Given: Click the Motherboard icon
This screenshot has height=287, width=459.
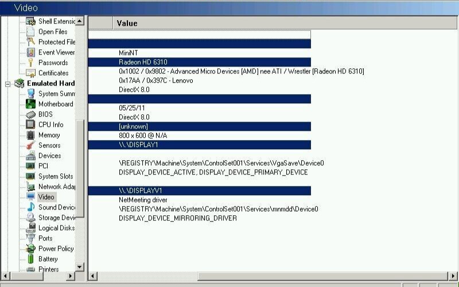Looking at the screenshot, I should point(30,104).
